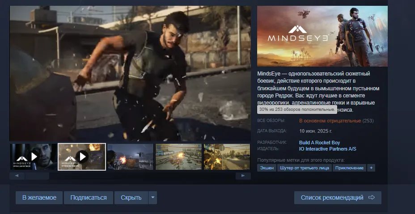Play the selected second trailer thumbnail

82,157
